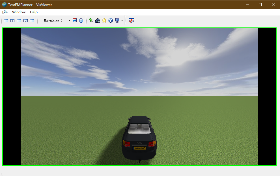This screenshot has width=280, height=176.
Task: Click the computer monitor icon
Action: [117, 20]
